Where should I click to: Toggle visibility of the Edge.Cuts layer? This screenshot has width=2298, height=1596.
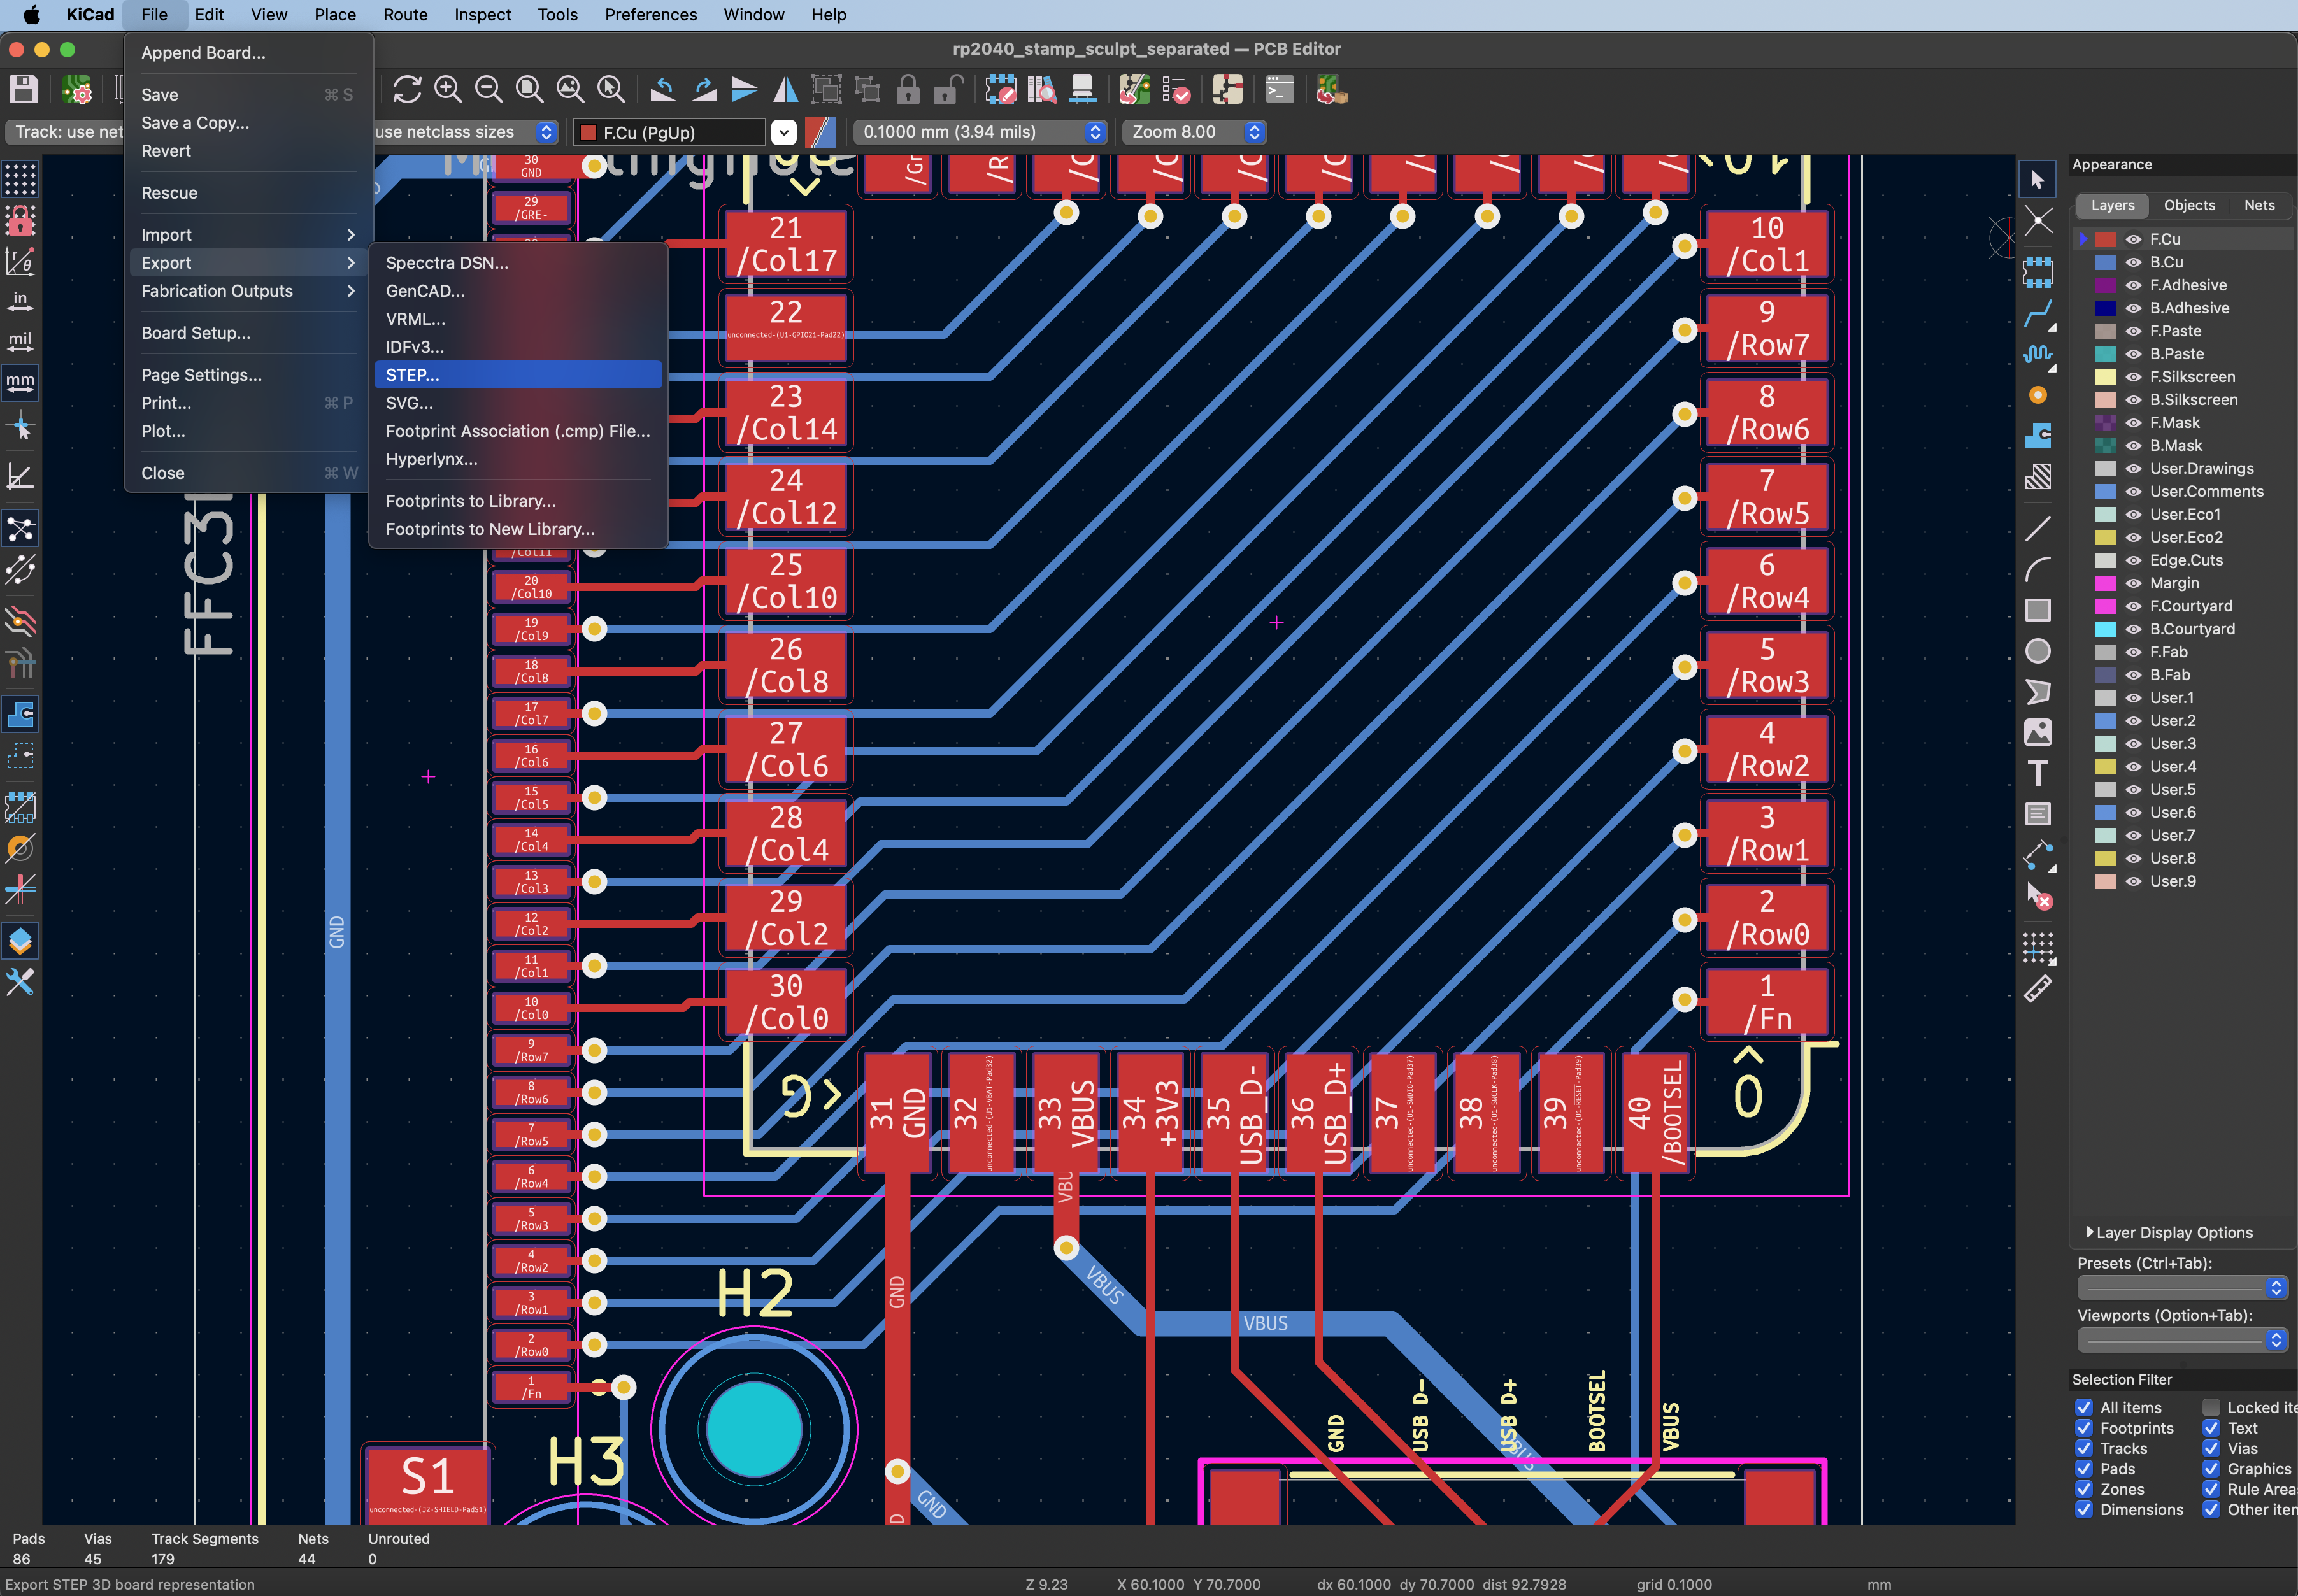[2134, 560]
